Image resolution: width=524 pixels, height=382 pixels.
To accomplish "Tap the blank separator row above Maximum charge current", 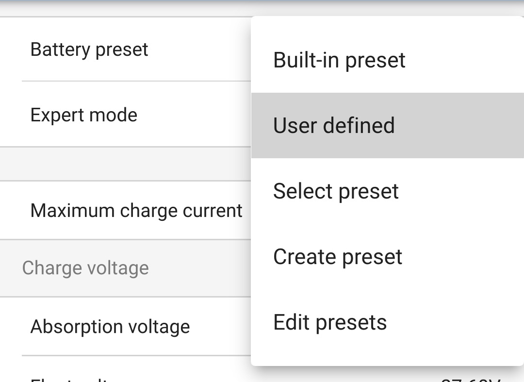I will point(121,163).
